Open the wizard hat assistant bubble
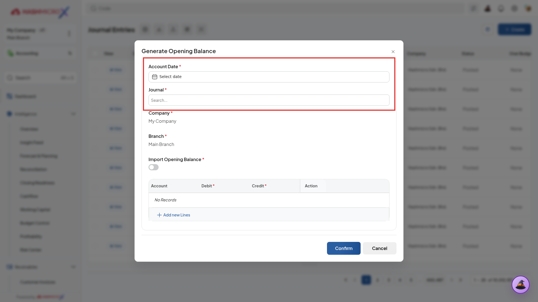Screen dimensions: 538x302 (520, 285)
